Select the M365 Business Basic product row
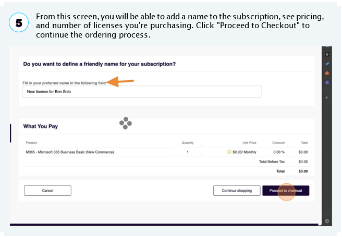Image resolution: width=342 pixels, height=237 pixels. 167,152
